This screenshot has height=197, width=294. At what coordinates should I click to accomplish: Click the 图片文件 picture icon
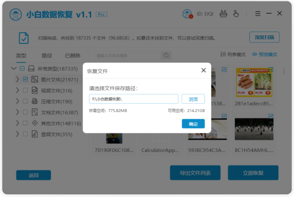click(35, 79)
